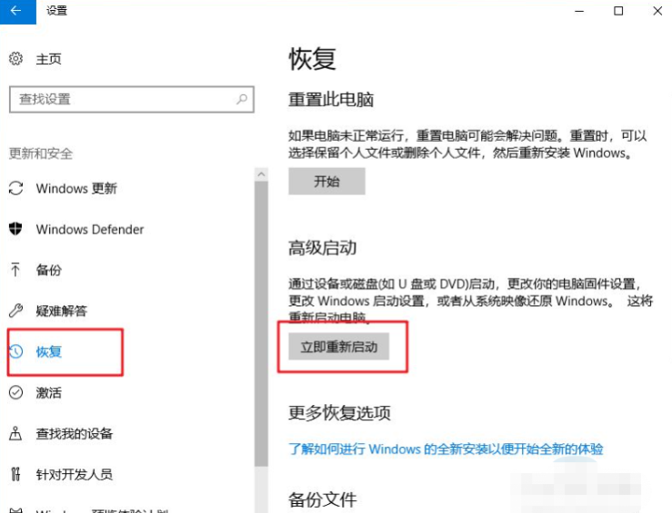Focus the 查找设置 search field
The height and width of the screenshot is (513, 672).
click(132, 99)
